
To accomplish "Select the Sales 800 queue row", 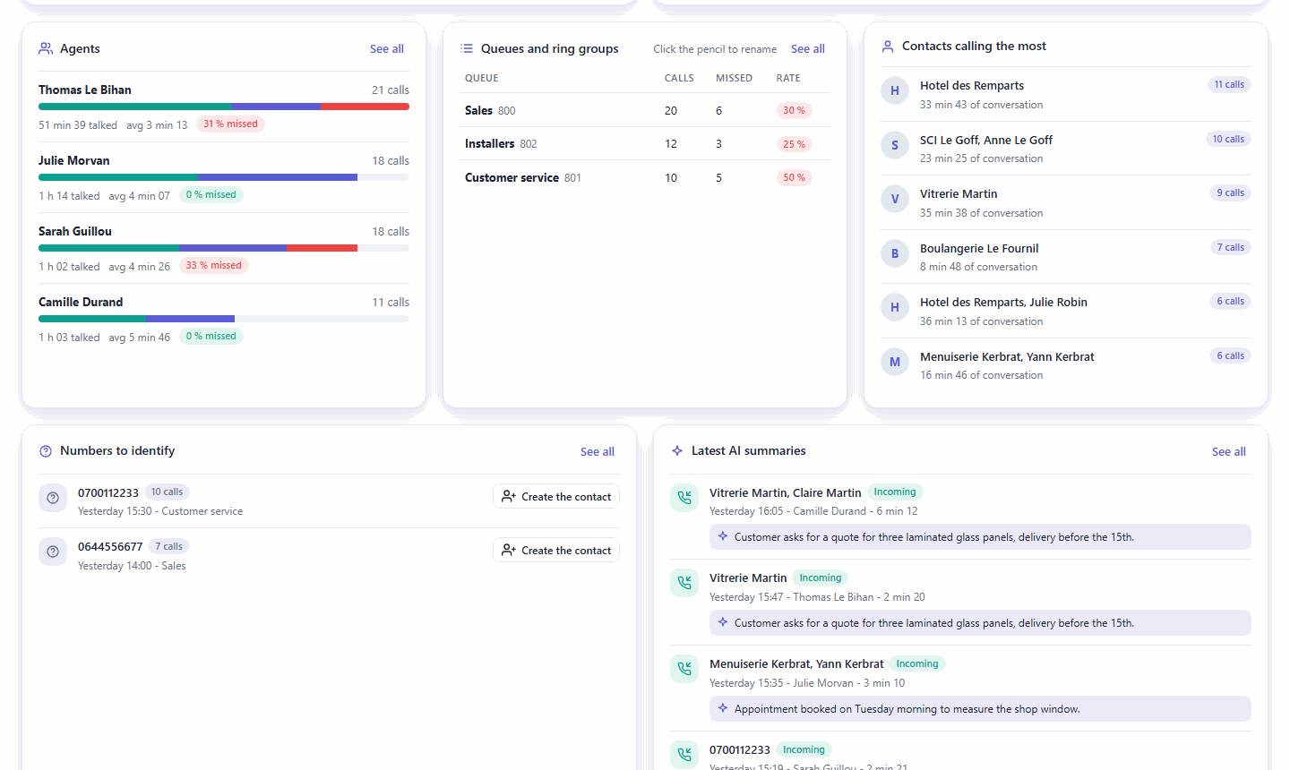I will pyautogui.click(x=645, y=110).
